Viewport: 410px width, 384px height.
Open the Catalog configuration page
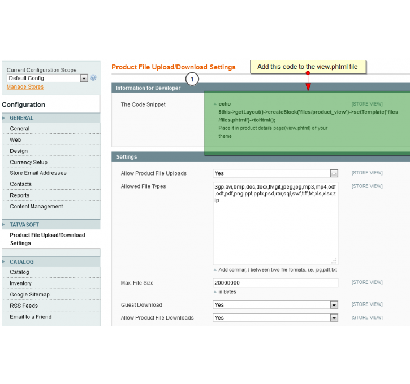tap(19, 272)
